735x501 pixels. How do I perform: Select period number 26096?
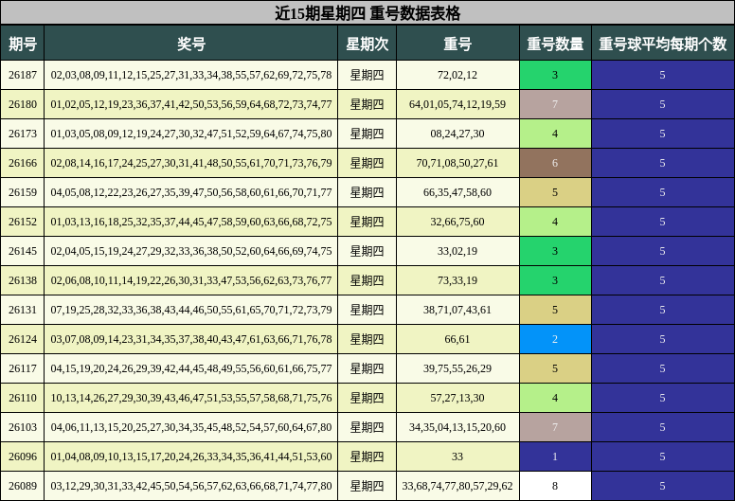23,456
